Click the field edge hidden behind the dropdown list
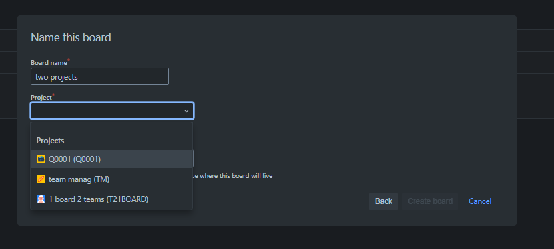Image resolution: width=554 pixels, height=249 pixels. pyautogui.click(x=194, y=159)
